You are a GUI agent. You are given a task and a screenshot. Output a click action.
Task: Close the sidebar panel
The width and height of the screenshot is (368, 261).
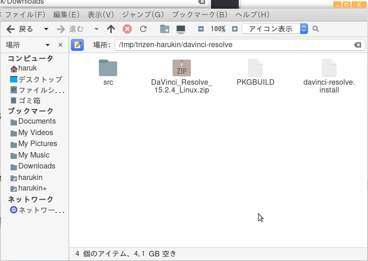60,45
